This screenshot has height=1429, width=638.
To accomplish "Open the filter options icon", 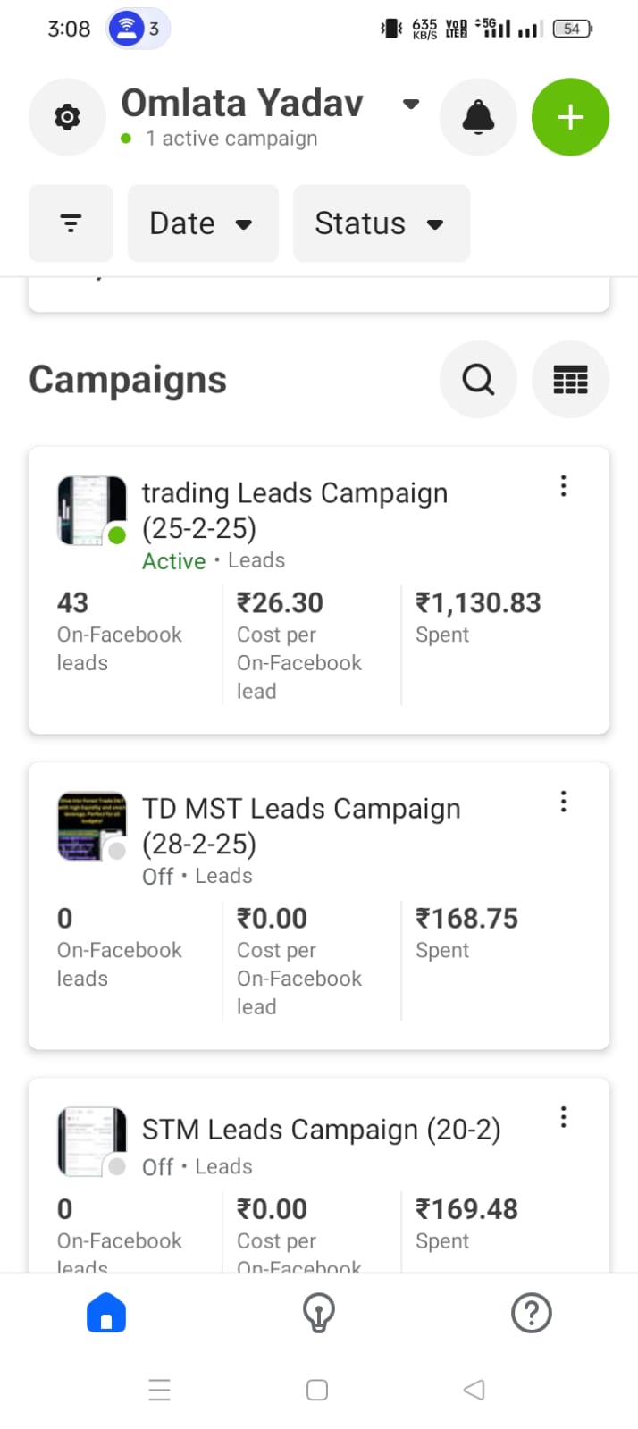I will (x=71, y=223).
